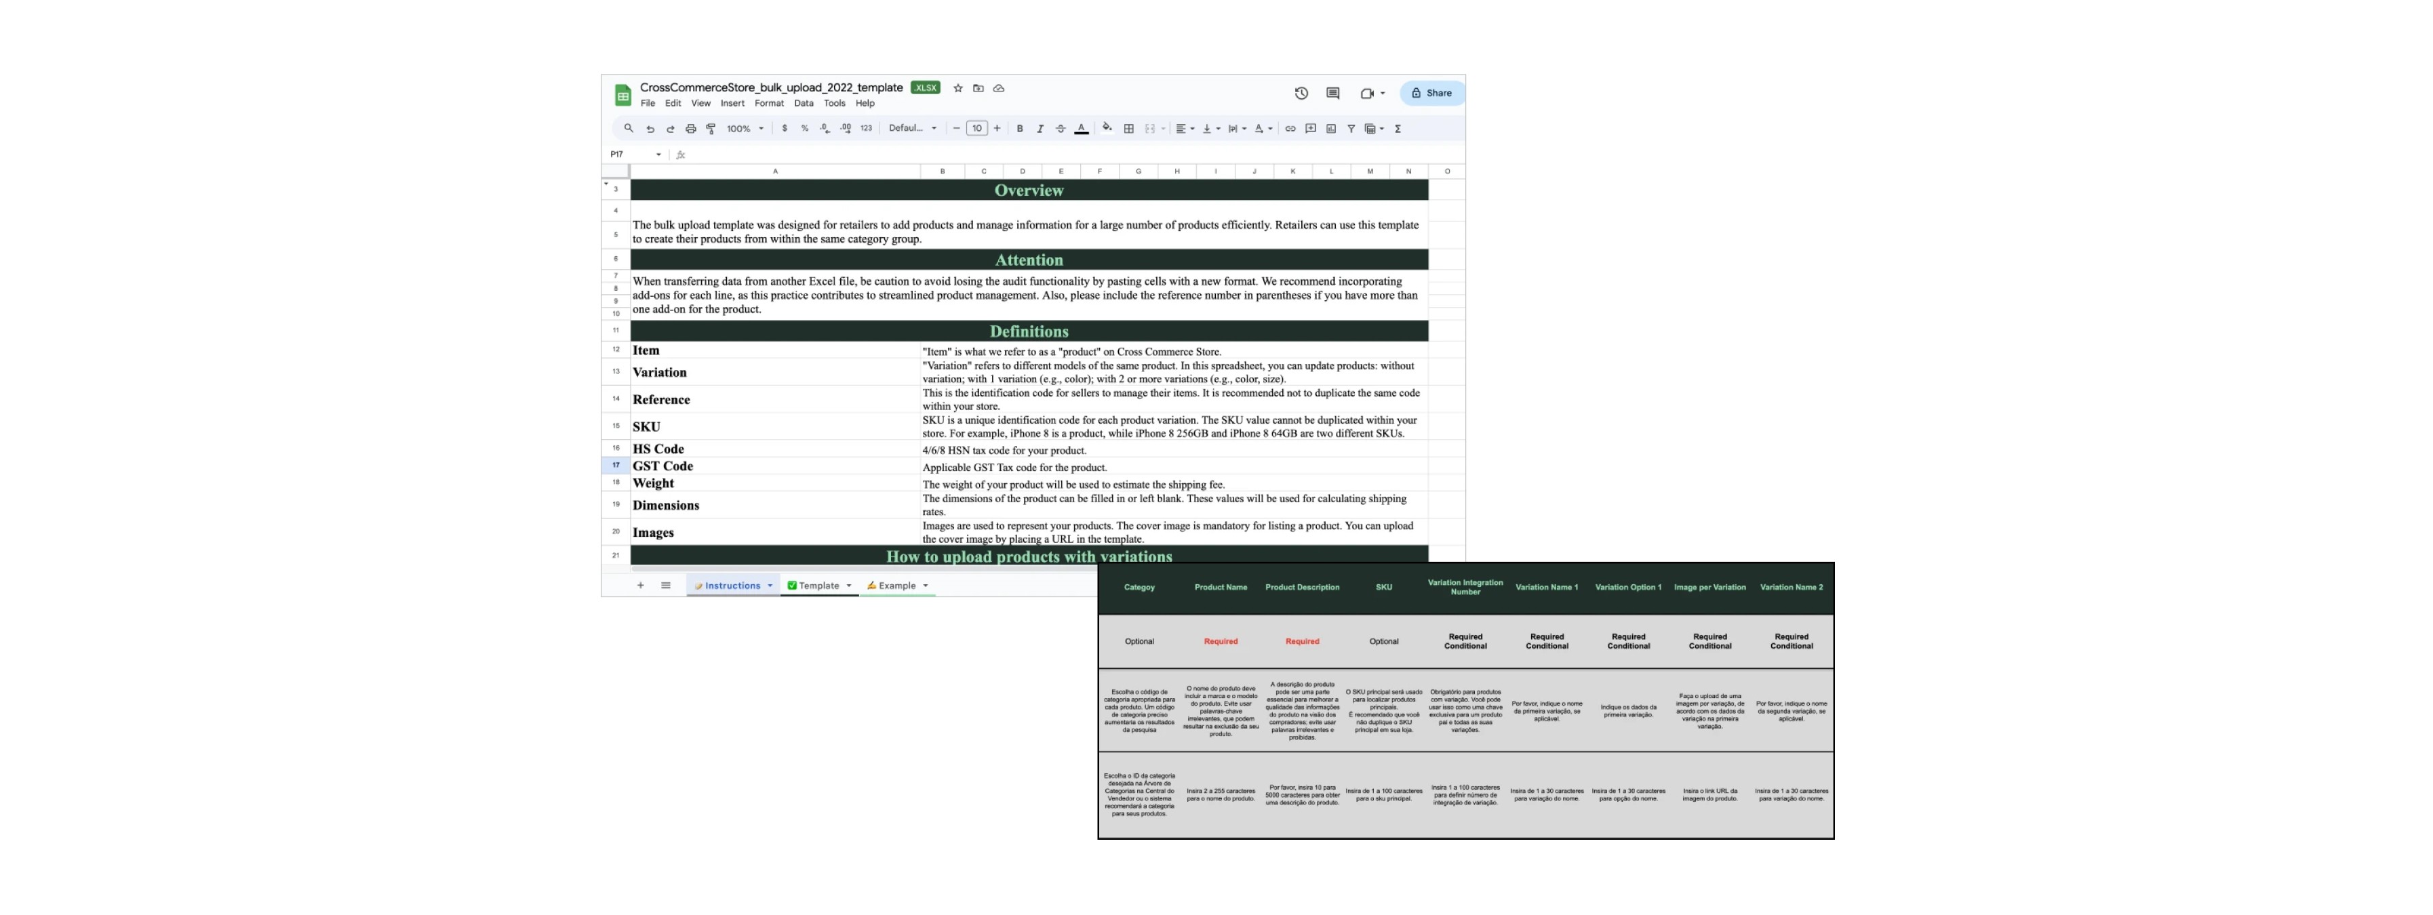Click the paint format roller icon
2433x915 pixels.
pyautogui.click(x=711, y=128)
